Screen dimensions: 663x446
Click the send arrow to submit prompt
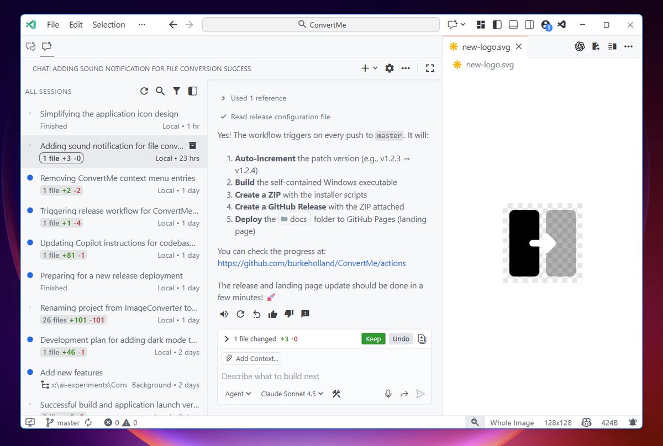coord(420,394)
